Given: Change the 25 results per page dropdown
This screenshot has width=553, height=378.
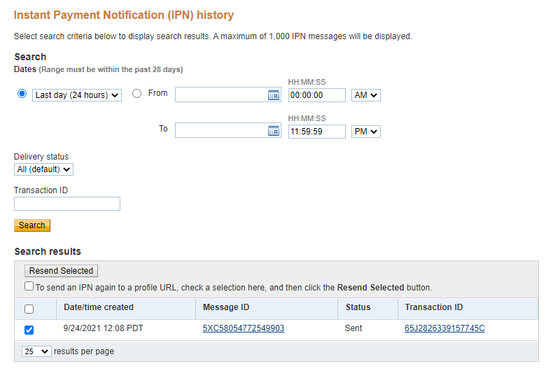Looking at the screenshot, I should [x=36, y=351].
